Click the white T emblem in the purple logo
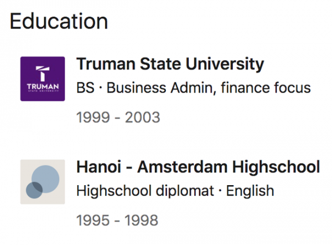332x245 pixels. [x=43, y=73]
